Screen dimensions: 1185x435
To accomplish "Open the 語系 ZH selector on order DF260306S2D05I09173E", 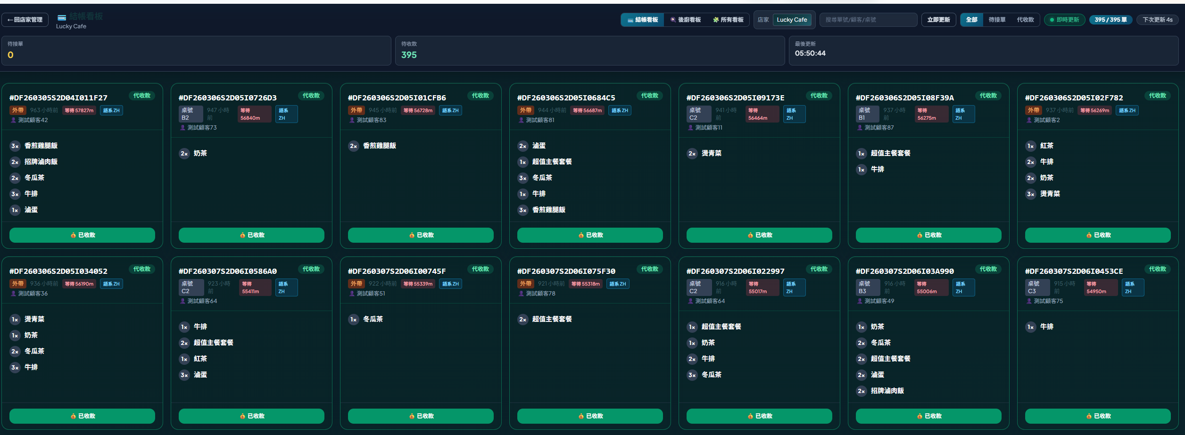I will [794, 114].
